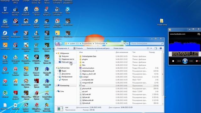Image resolution: width=201 pixels, height=113 pixels.
Task: Pause playback in the hardradio player
Action: point(185,61)
